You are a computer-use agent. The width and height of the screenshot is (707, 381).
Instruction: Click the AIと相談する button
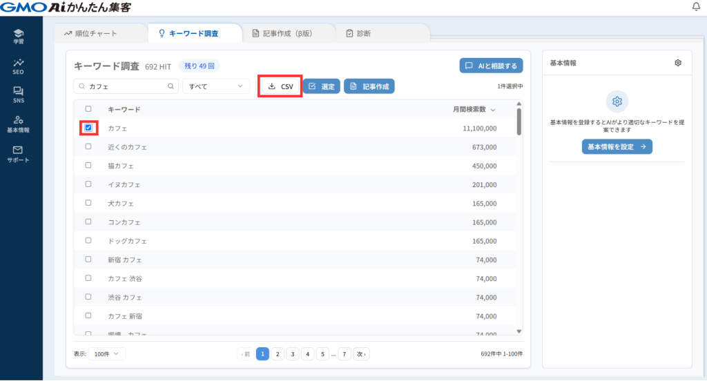tap(491, 66)
